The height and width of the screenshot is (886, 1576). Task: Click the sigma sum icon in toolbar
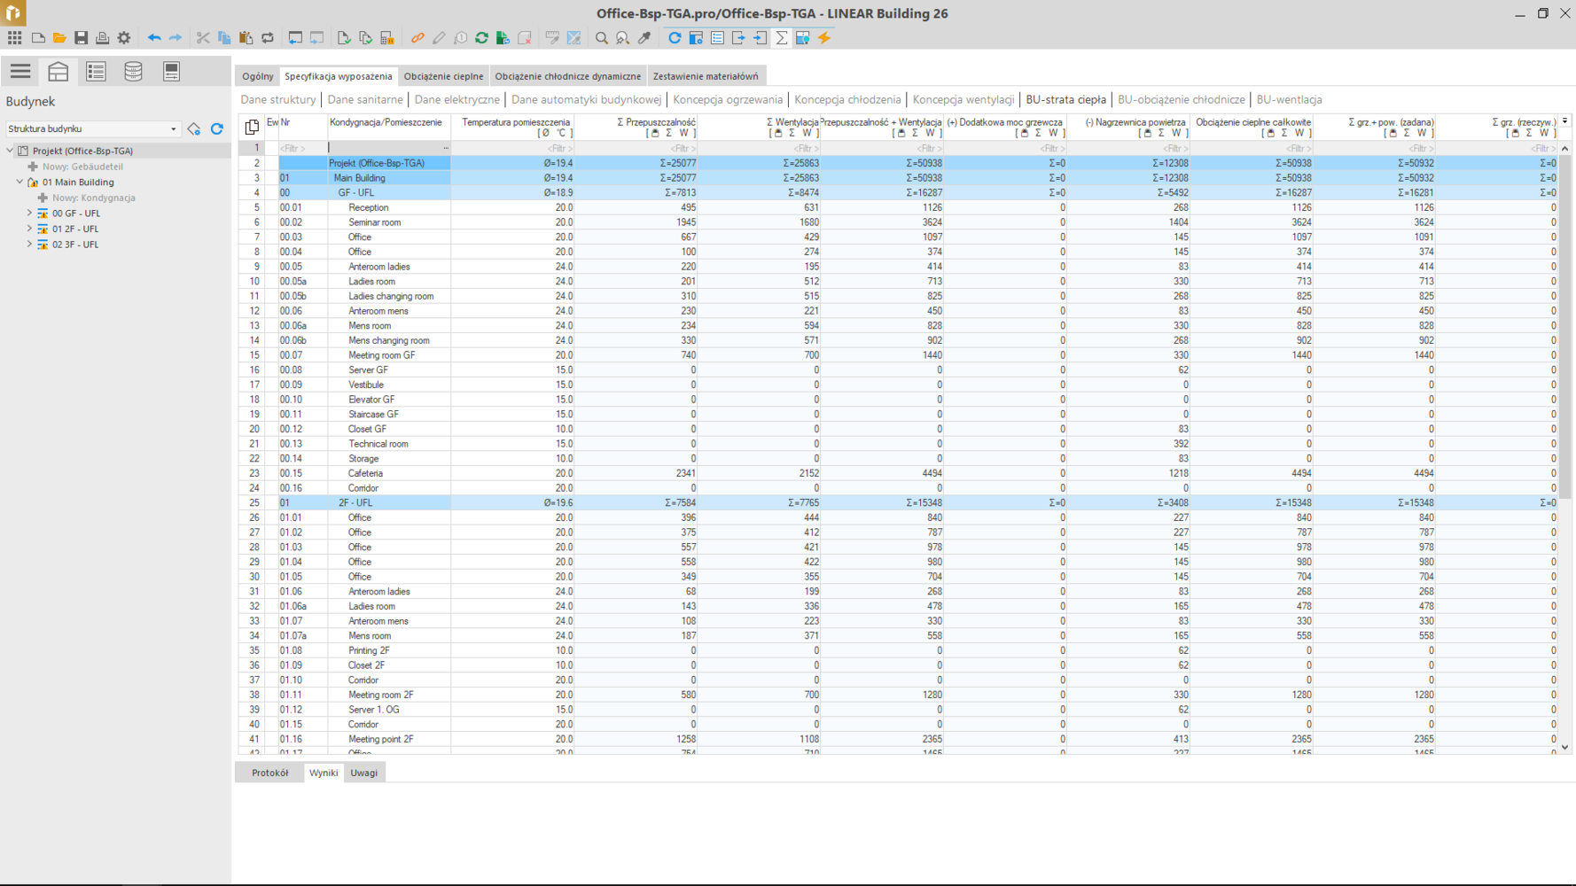pos(781,38)
